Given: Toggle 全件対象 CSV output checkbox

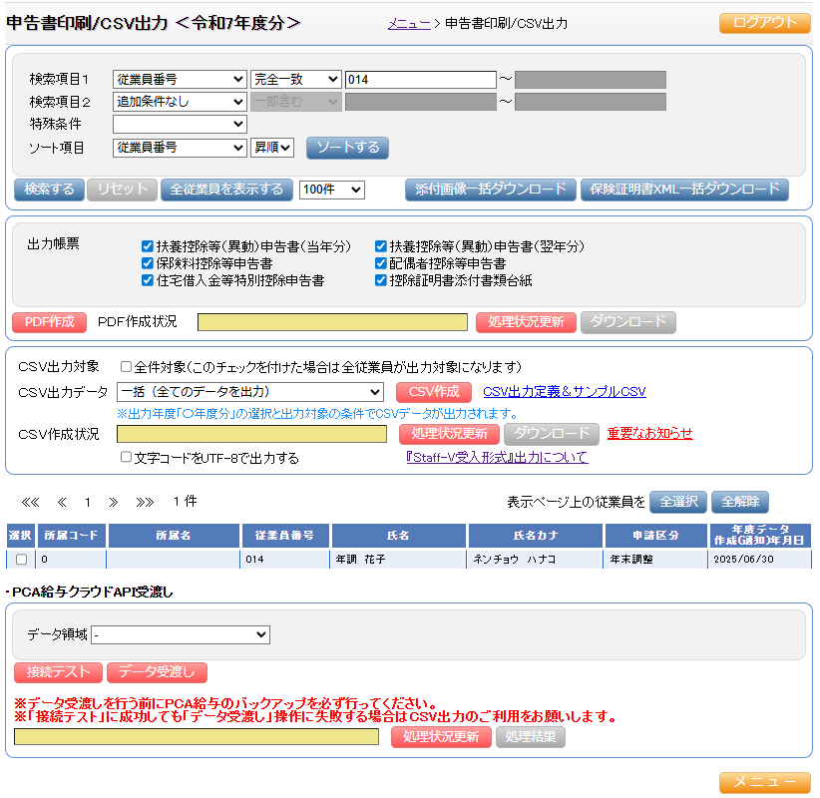Looking at the screenshot, I should click(x=126, y=366).
